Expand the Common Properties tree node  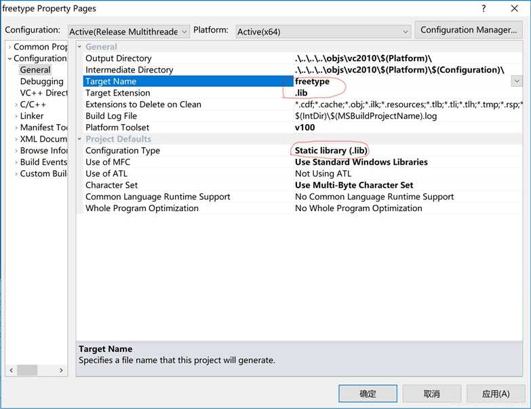9,47
